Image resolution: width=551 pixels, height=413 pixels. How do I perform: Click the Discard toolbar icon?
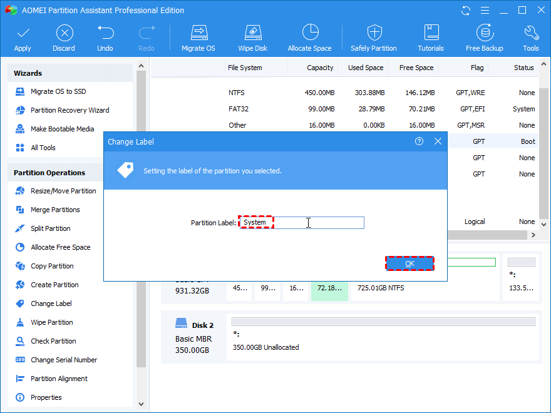tap(64, 33)
